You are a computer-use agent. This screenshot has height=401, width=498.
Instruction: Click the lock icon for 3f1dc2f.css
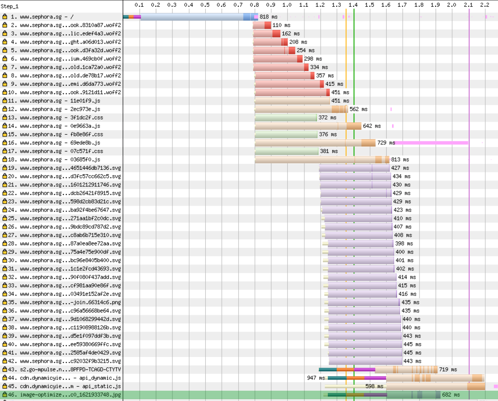pos(5,118)
